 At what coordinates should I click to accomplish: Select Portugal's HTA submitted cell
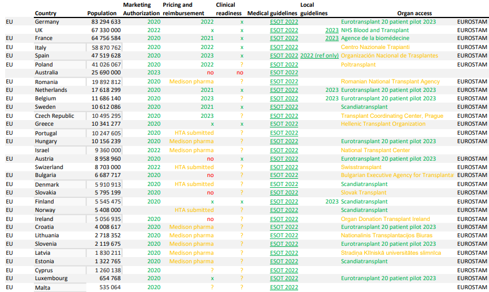[x=194, y=133]
